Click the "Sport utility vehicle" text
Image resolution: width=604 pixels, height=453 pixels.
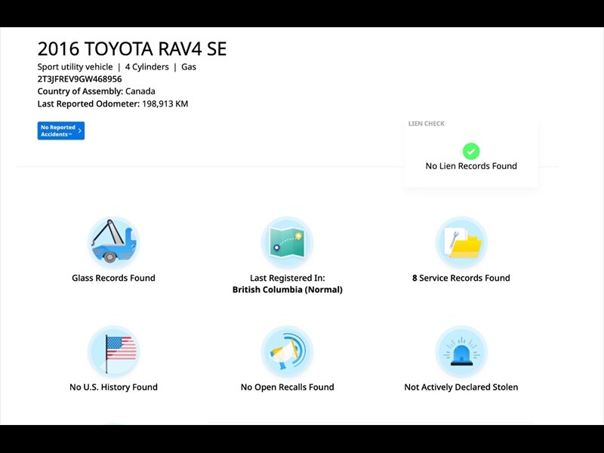[x=75, y=66]
